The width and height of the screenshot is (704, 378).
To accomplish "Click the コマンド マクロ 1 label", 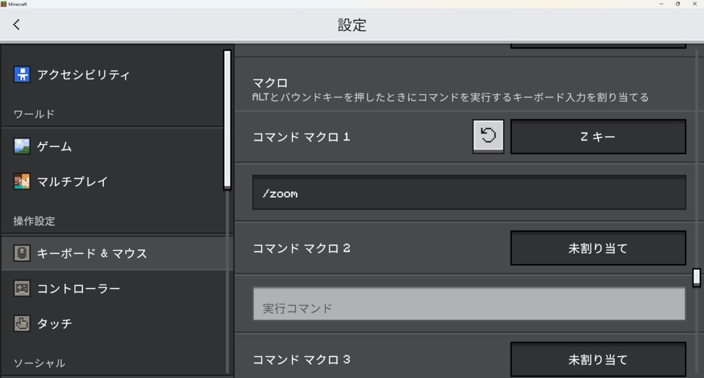I will coord(301,137).
